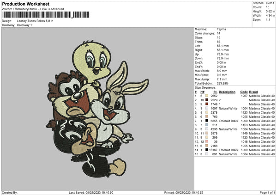
Task: Click the light blue swatch in the 211-stitch row
Action: [x=207, y=125]
